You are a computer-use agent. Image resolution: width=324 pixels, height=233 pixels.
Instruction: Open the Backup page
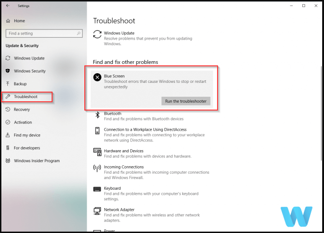pyautogui.click(x=20, y=84)
